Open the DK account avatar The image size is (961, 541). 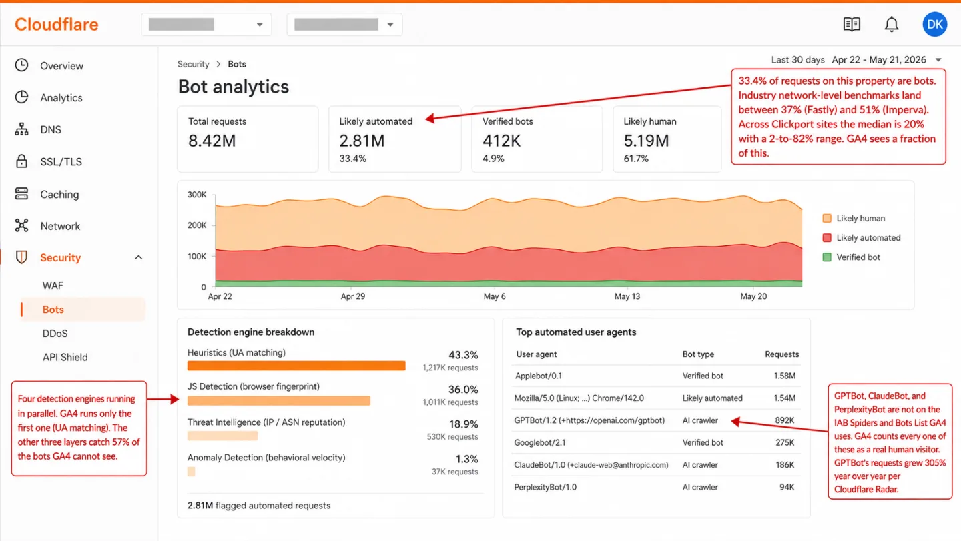tap(935, 25)
